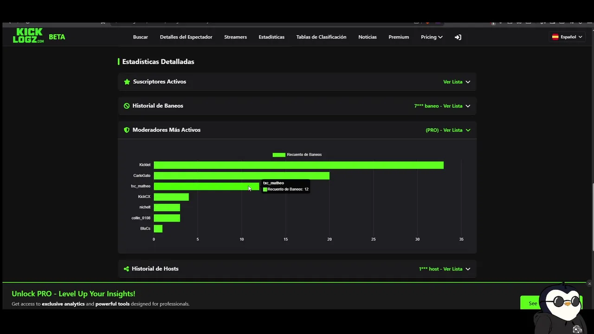
Task: Collapse the (PRO) Ver Lista moderators section
Action: click(x=448, y=130)
